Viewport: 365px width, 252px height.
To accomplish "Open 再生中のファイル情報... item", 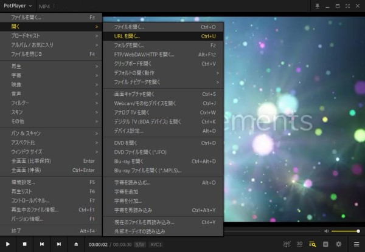I will click(x=51, y=209).
